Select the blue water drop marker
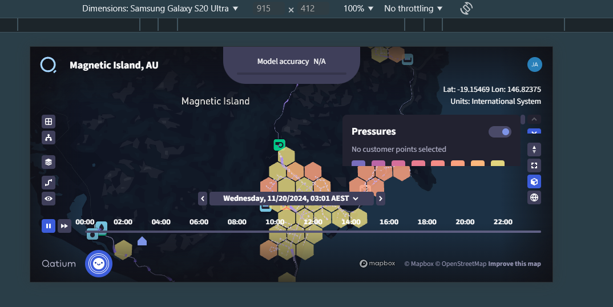 click(101, 227)
